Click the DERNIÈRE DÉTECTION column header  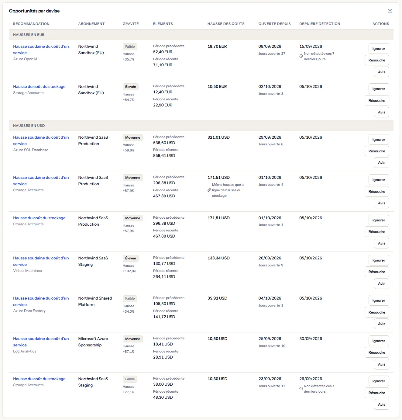click(320, 24)
